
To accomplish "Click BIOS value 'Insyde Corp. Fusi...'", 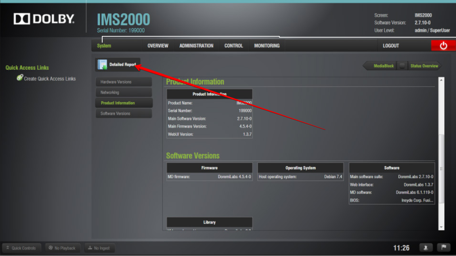I will tap(417, 200).
